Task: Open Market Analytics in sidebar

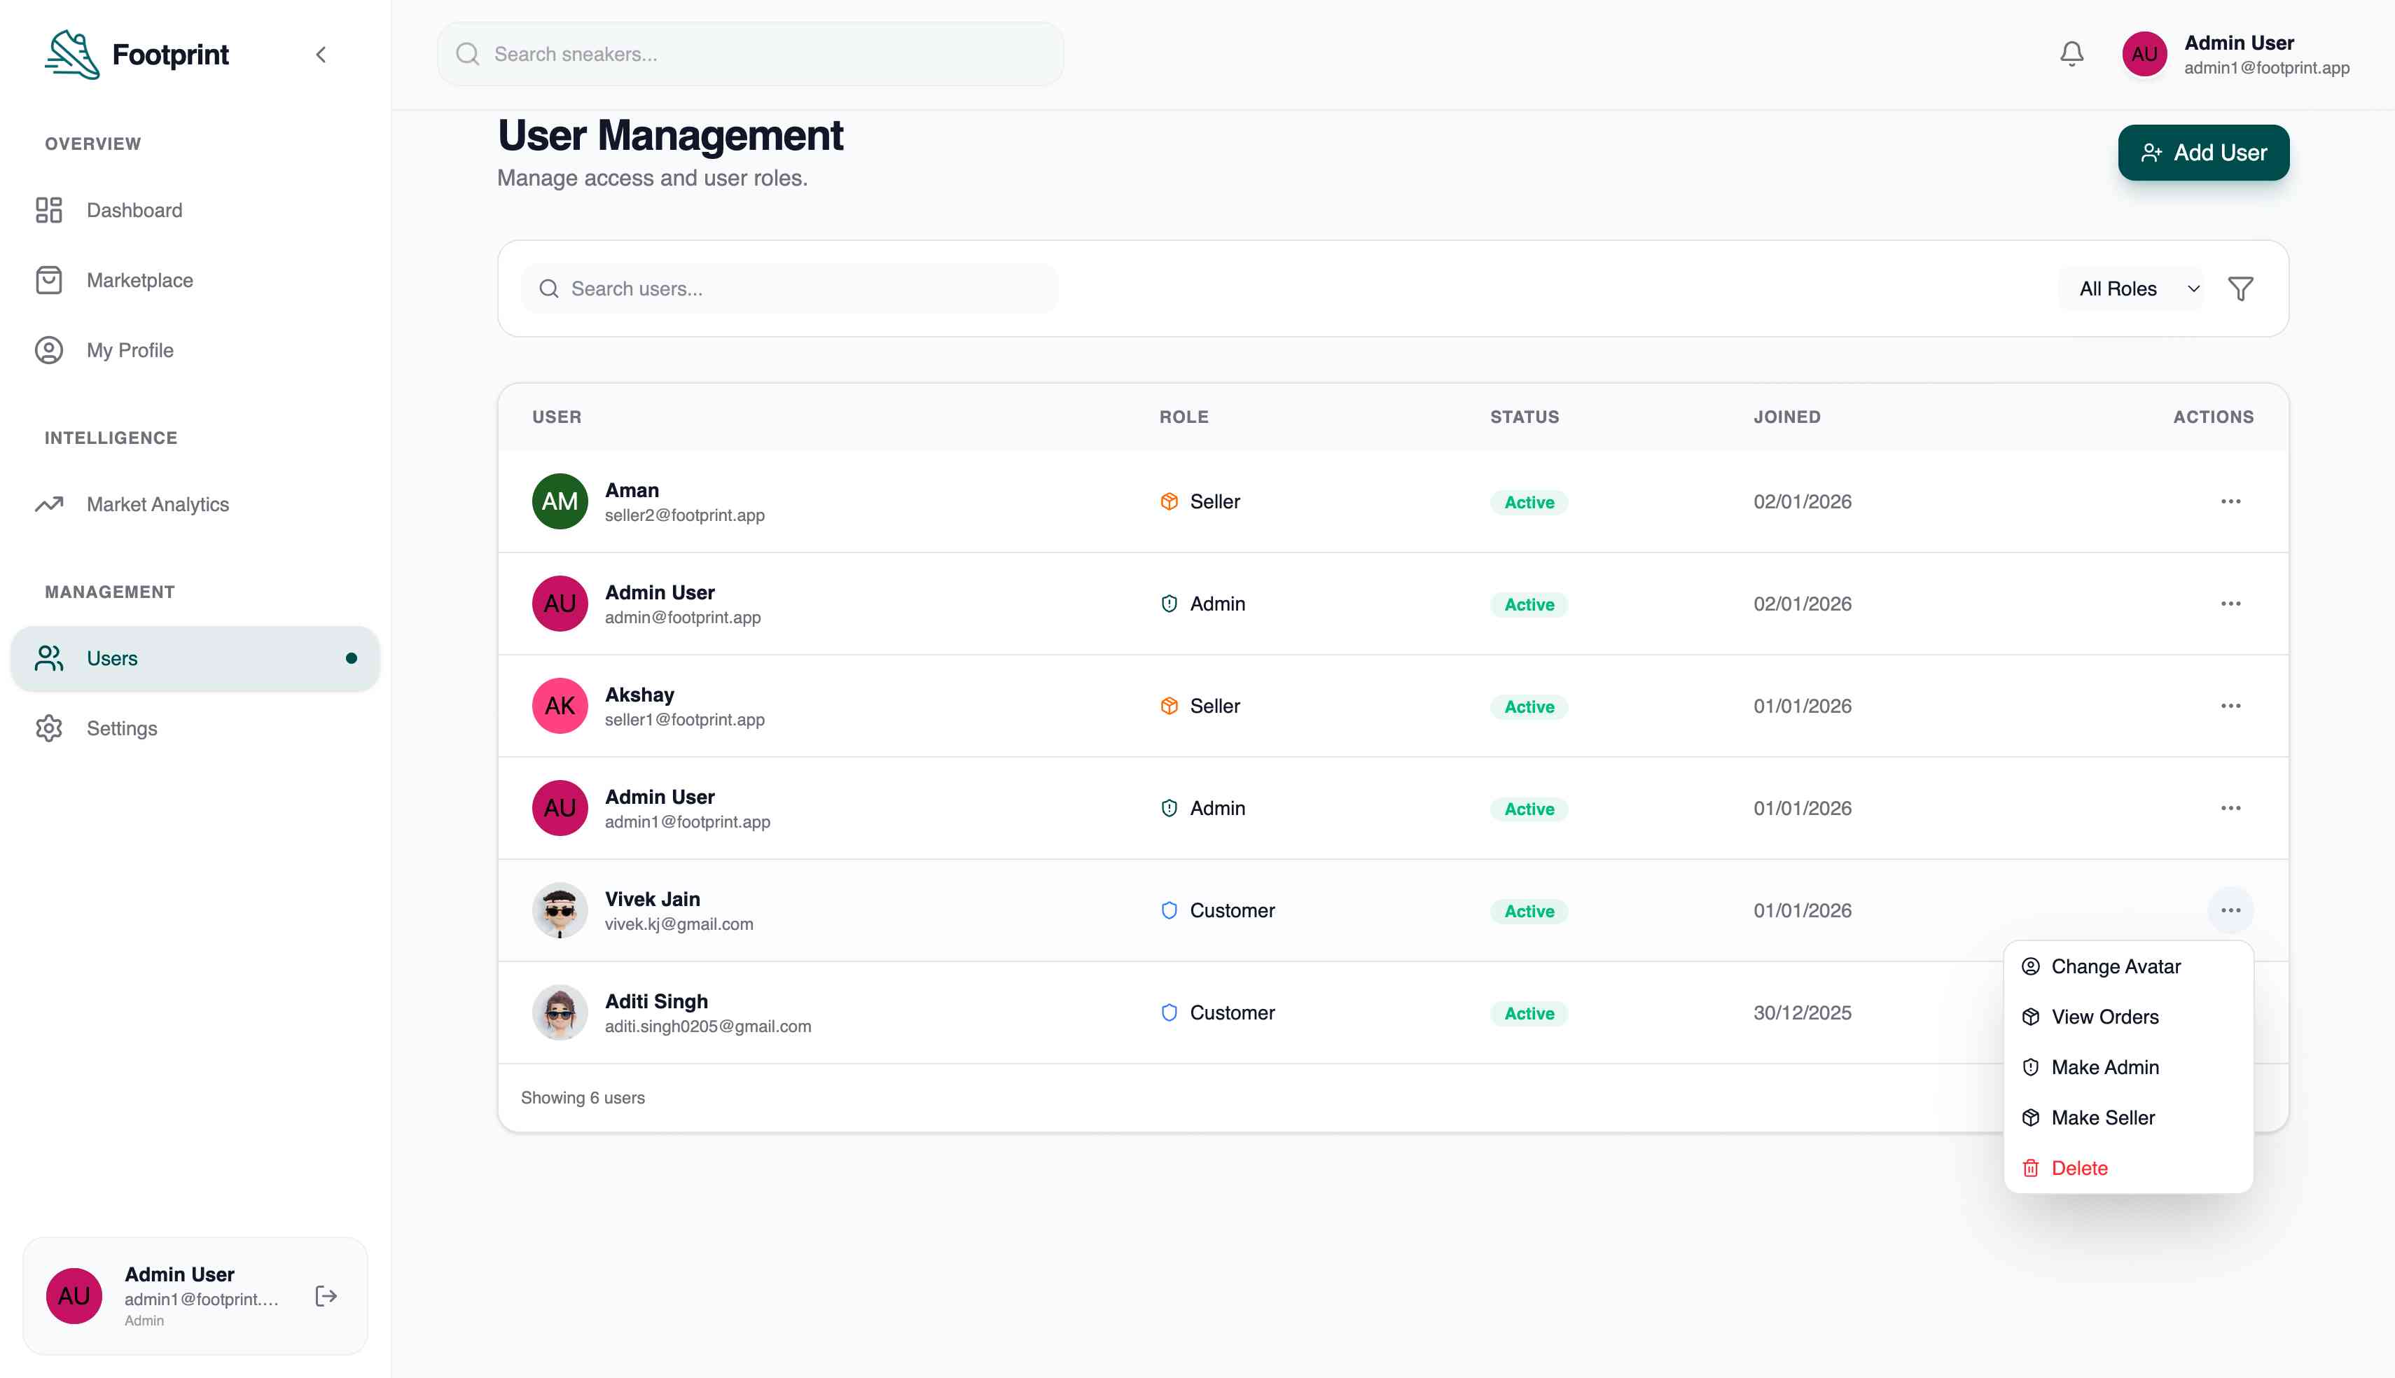Action: (x=157, y=504)
